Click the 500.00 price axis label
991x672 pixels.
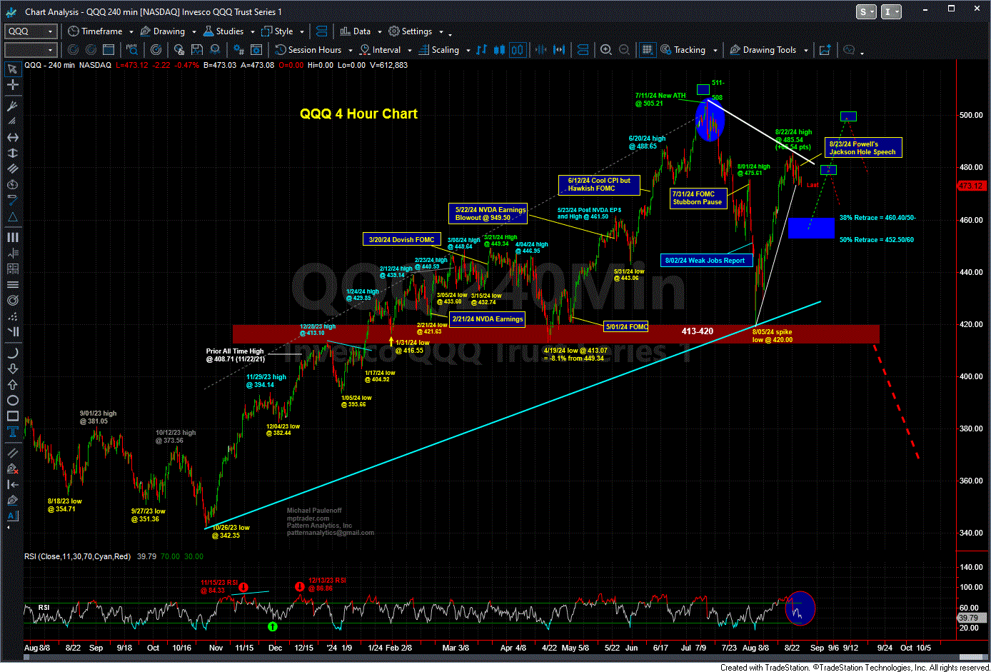pyautogui.click(x=971, y=115)
